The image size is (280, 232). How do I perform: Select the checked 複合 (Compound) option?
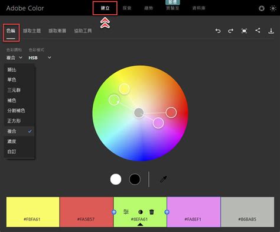point(19,131)
